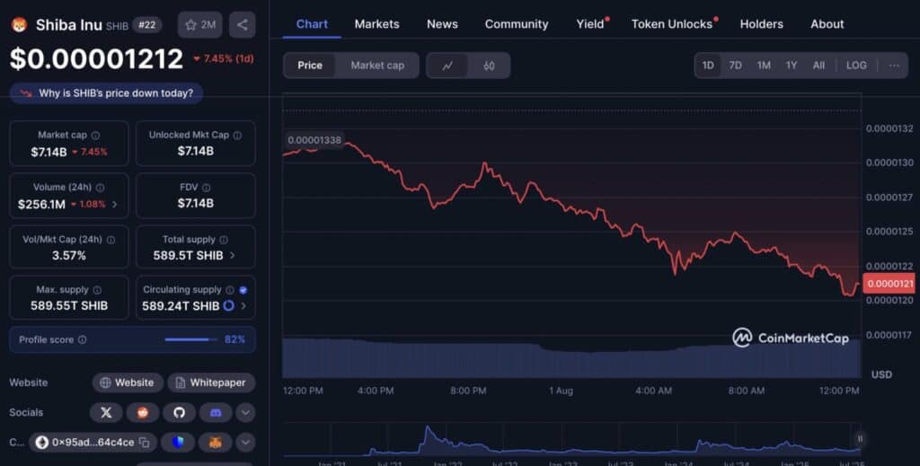Open the X (Twitter) social link
The image size is (920, 466).
tap(106, 413)
